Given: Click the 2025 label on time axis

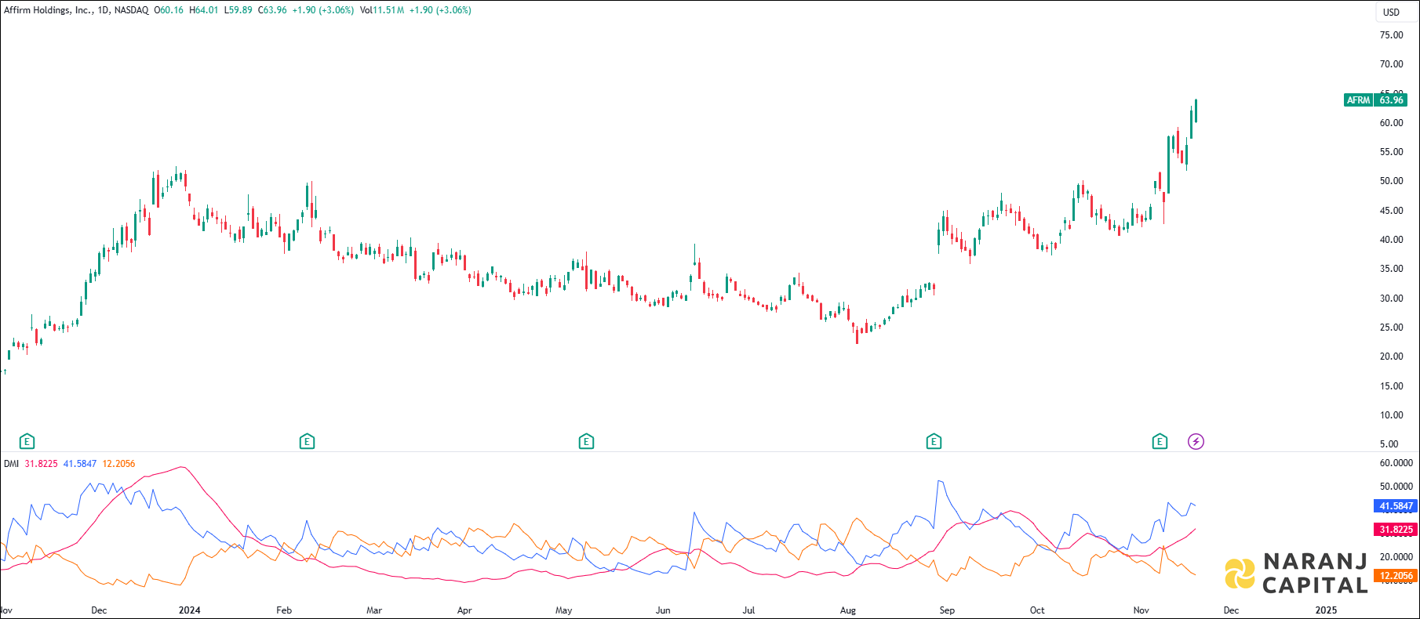Looking at the screenshot, I should (1326, 610).
